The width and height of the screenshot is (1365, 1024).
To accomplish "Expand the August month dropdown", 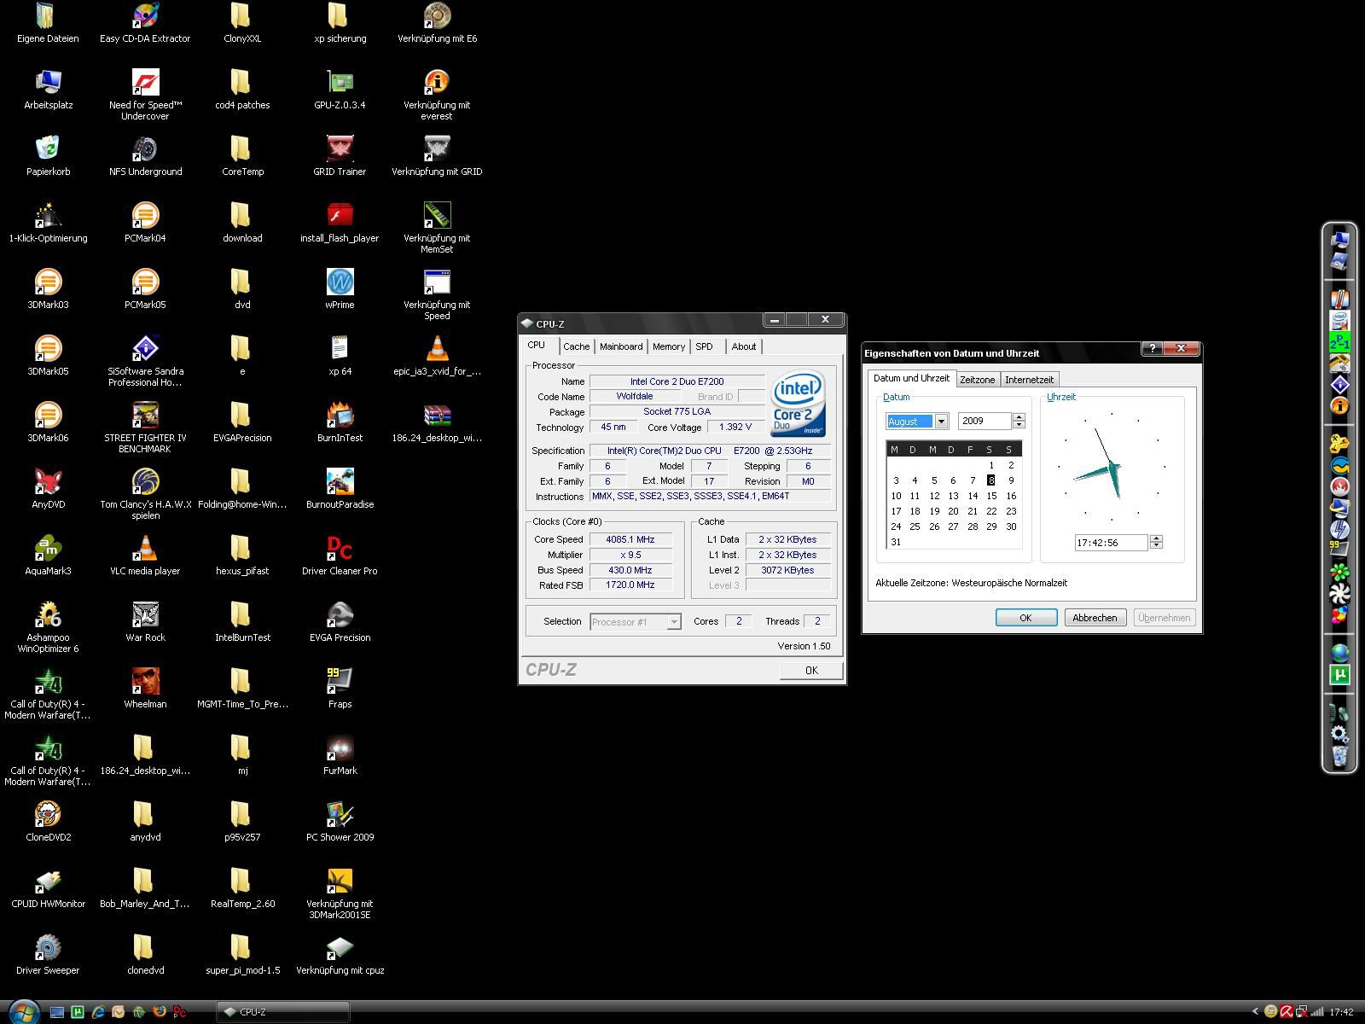I will point(941,421).
